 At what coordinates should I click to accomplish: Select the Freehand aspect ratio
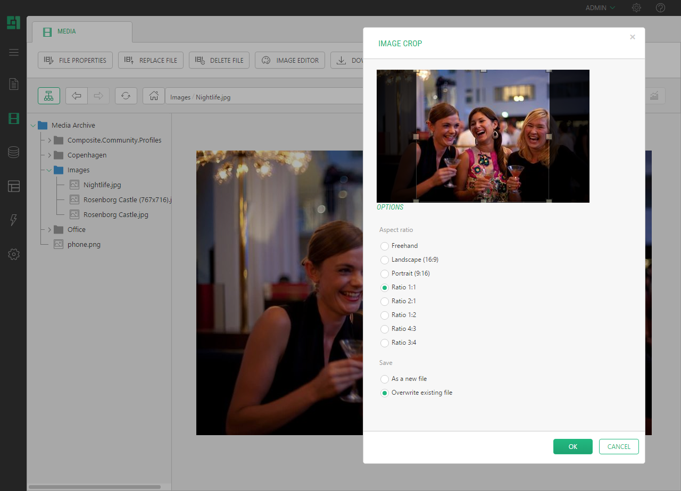385,246
